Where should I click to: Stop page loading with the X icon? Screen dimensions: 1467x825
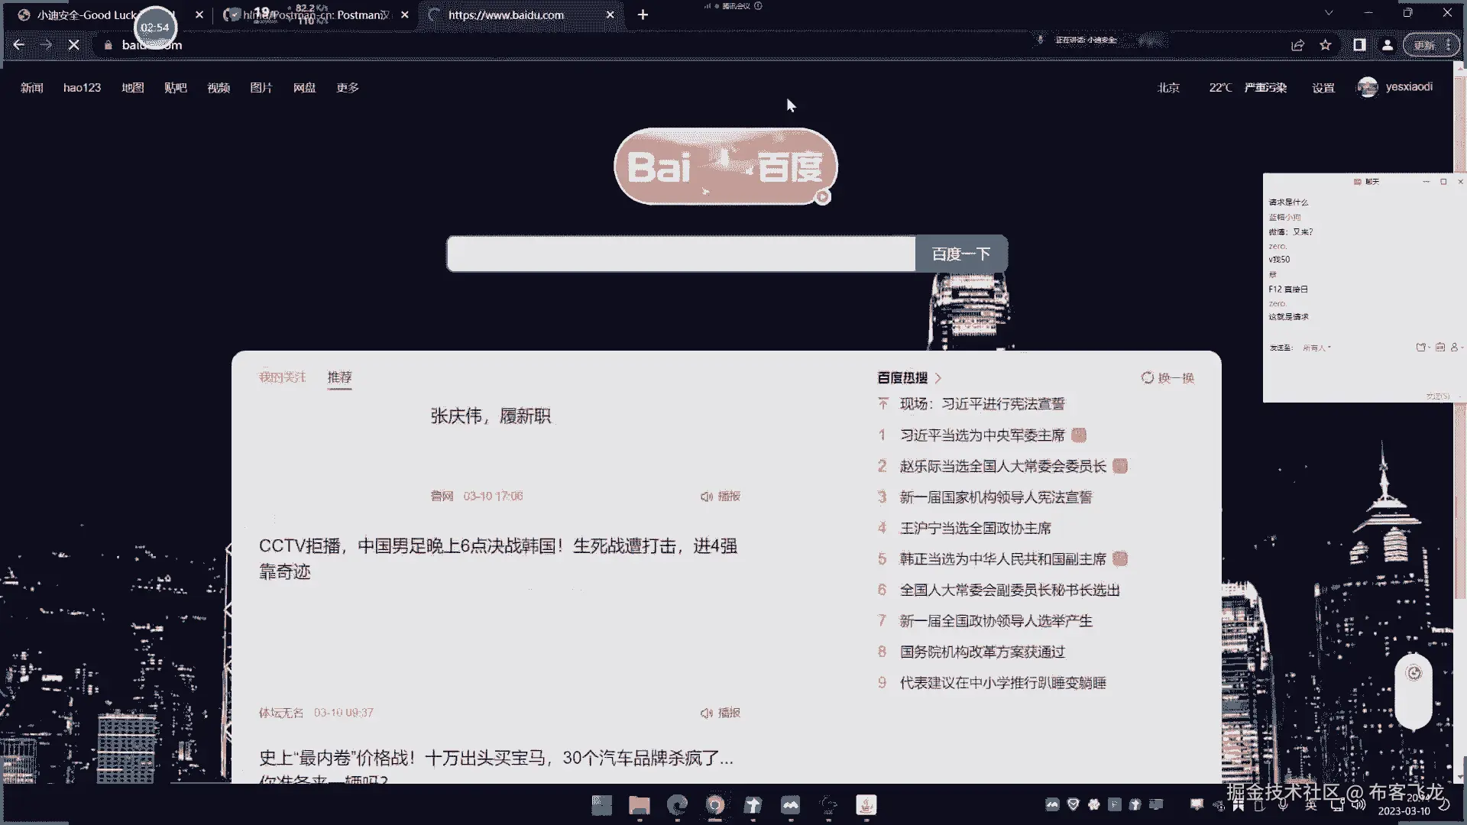[74, 45]
